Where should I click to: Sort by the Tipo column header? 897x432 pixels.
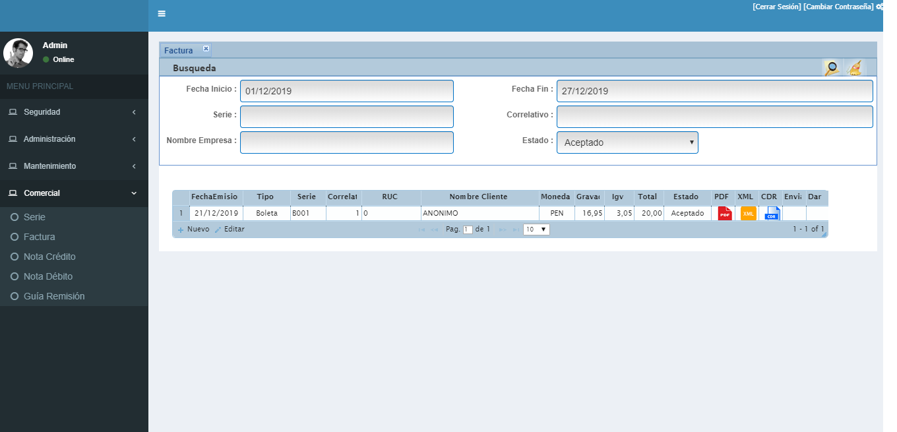click(x=266, y=197)
